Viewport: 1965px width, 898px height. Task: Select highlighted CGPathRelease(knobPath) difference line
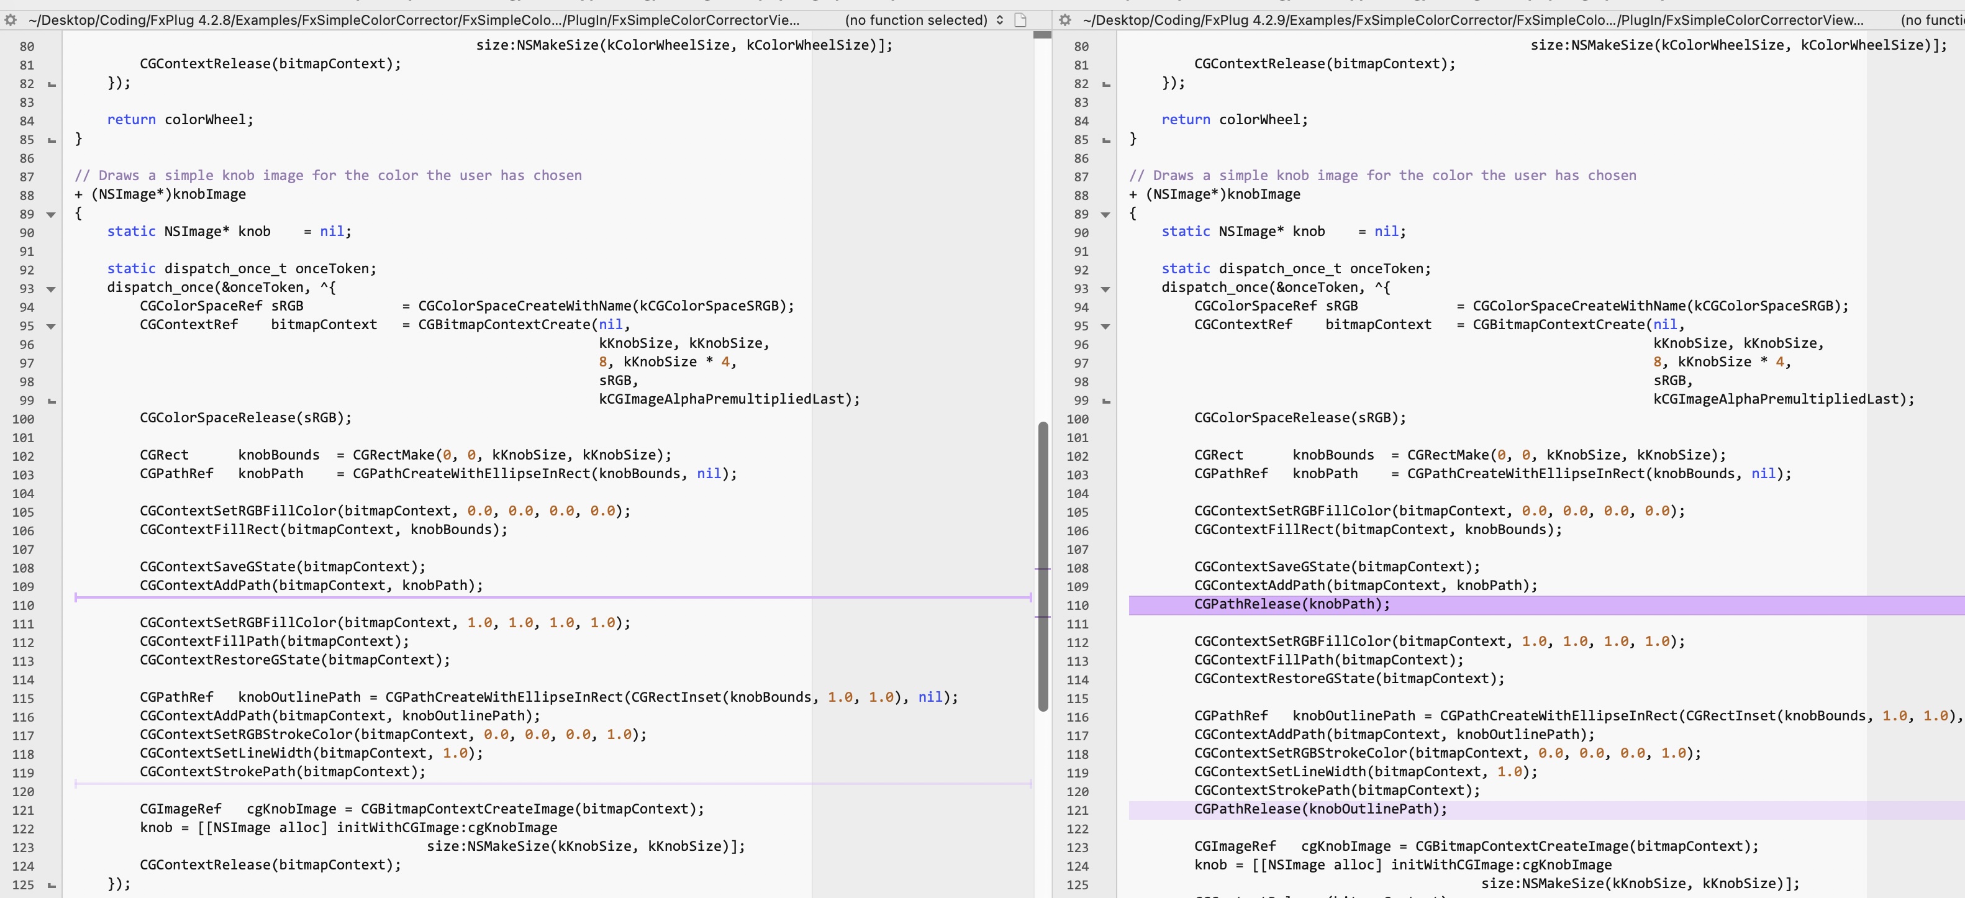(x=1291, y=604)
